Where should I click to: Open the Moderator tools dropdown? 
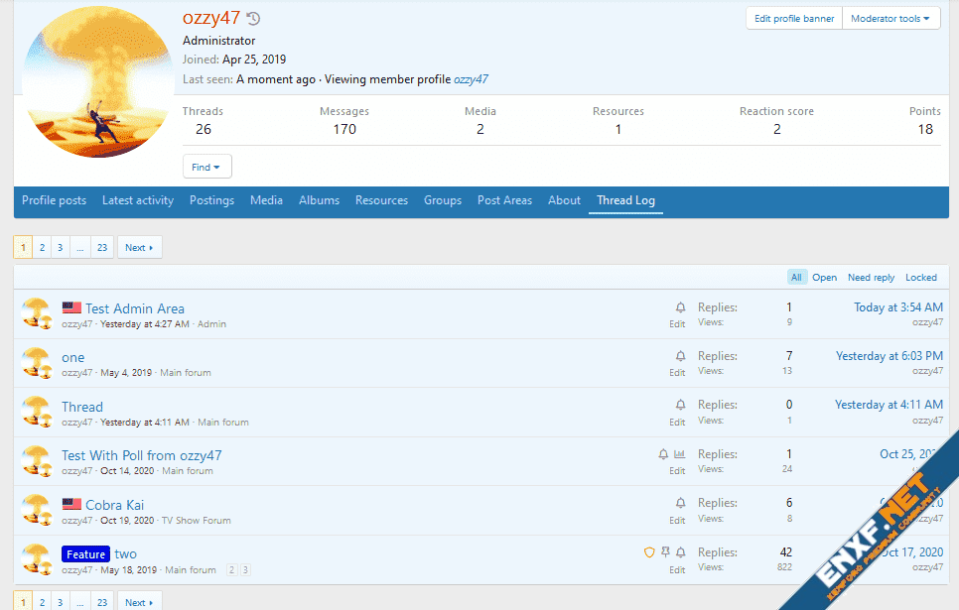890,19
